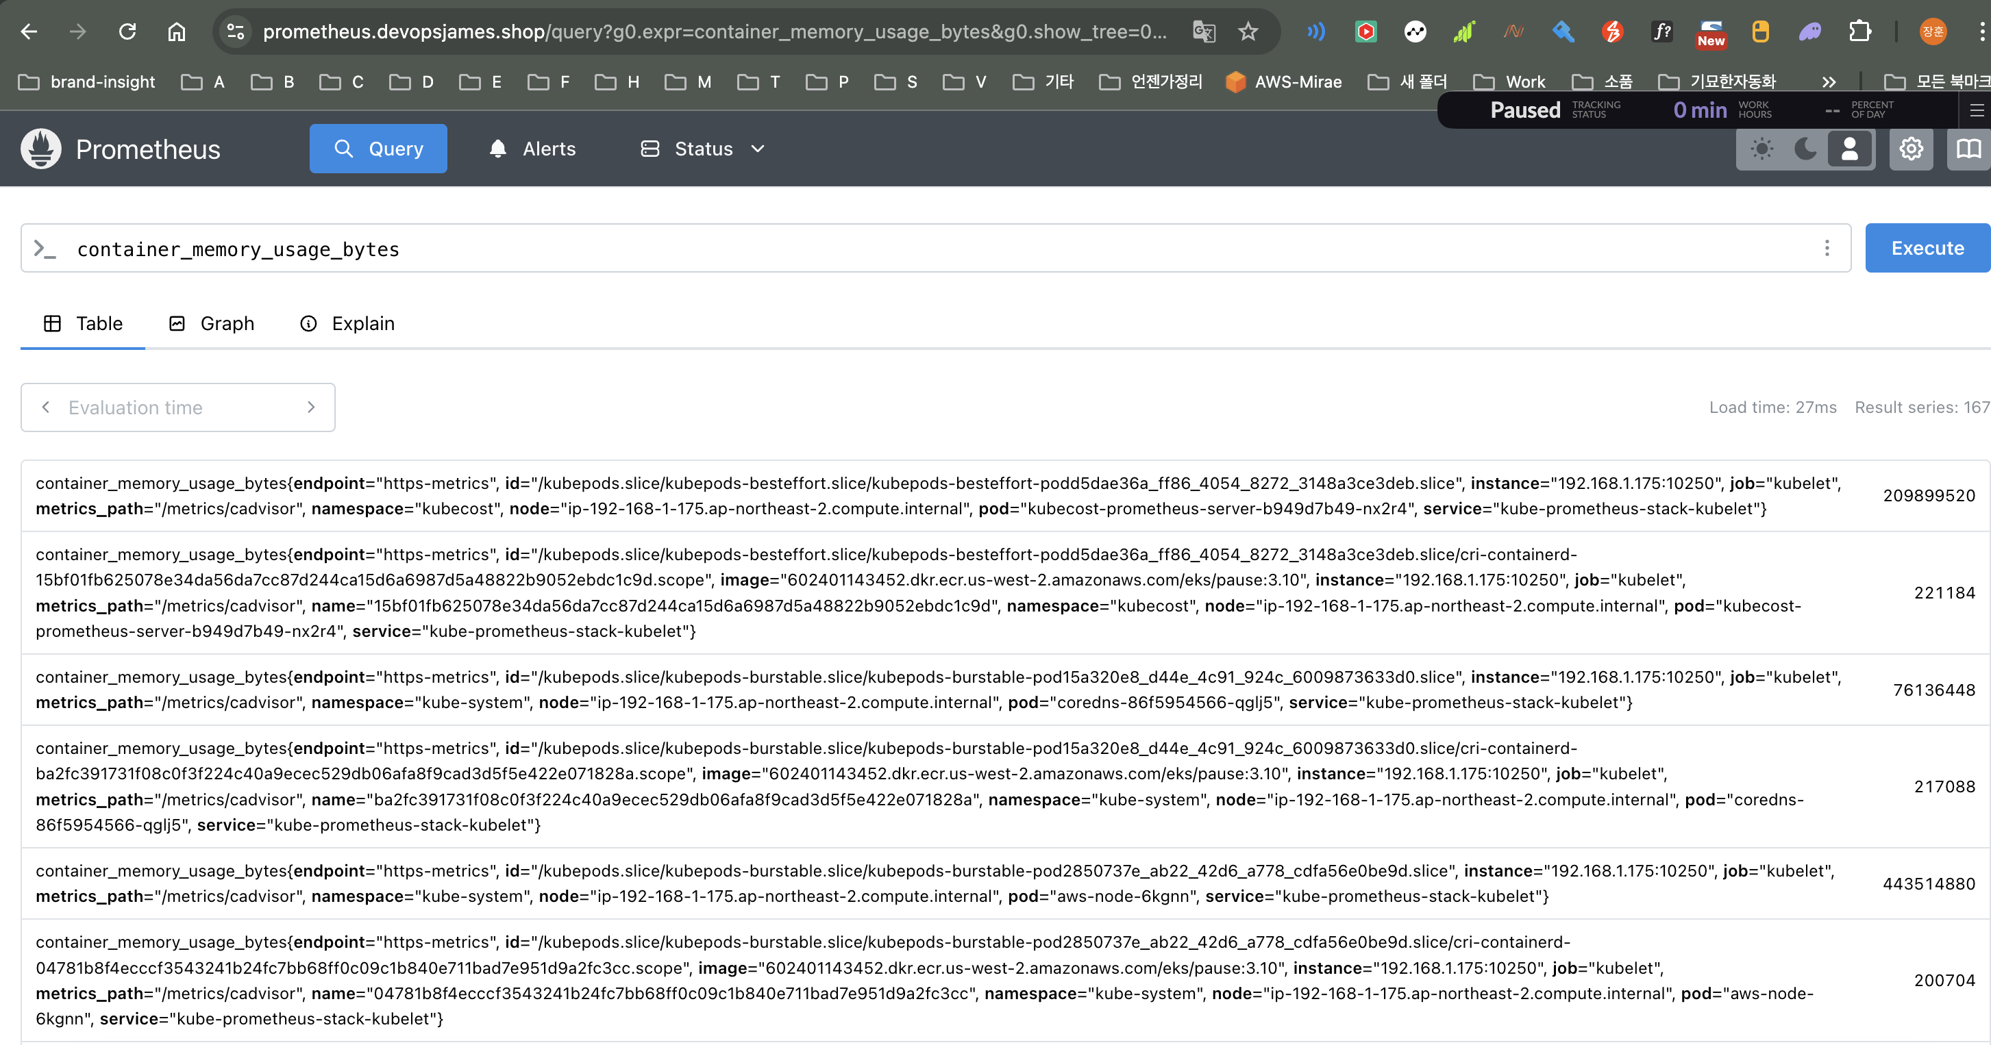Open the Explain tab
Viewport: 1991px width, 1045px height.
pyautogui.click(x=347, y=324)
